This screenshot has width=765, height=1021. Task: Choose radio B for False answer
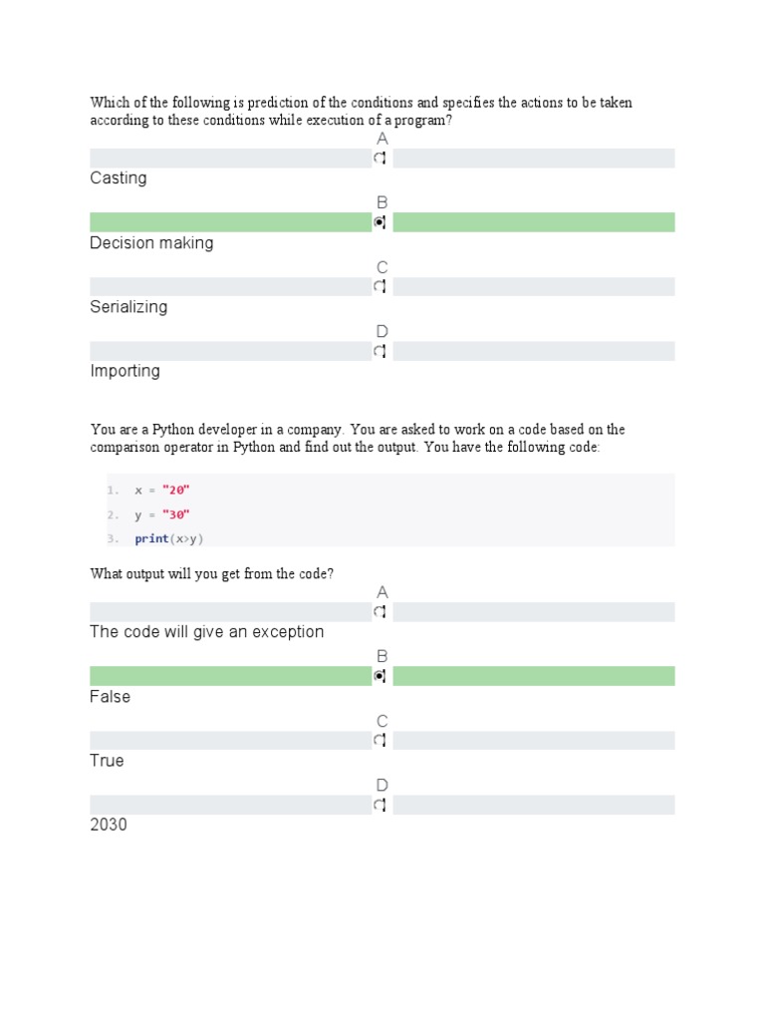pyautogui.click(x=380, y=676)
